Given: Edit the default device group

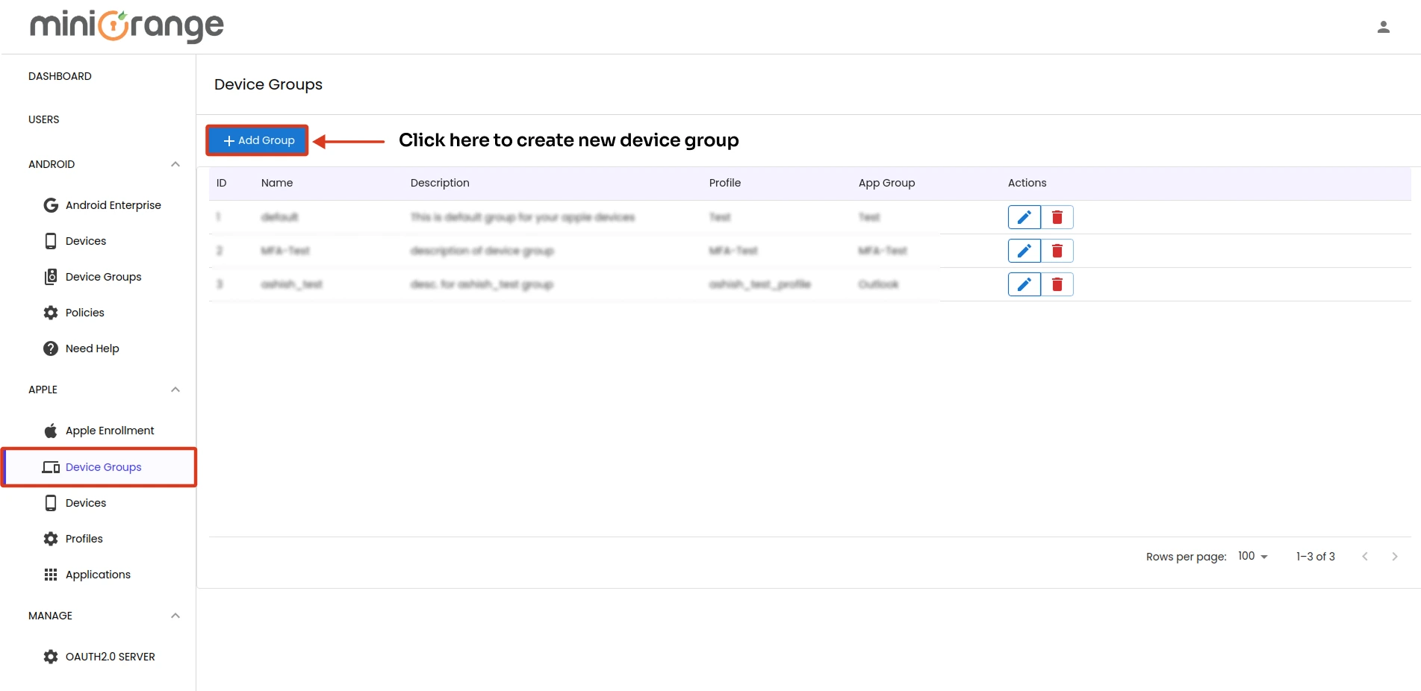Looking at the screenshot, I should (x=1024, y=216).
